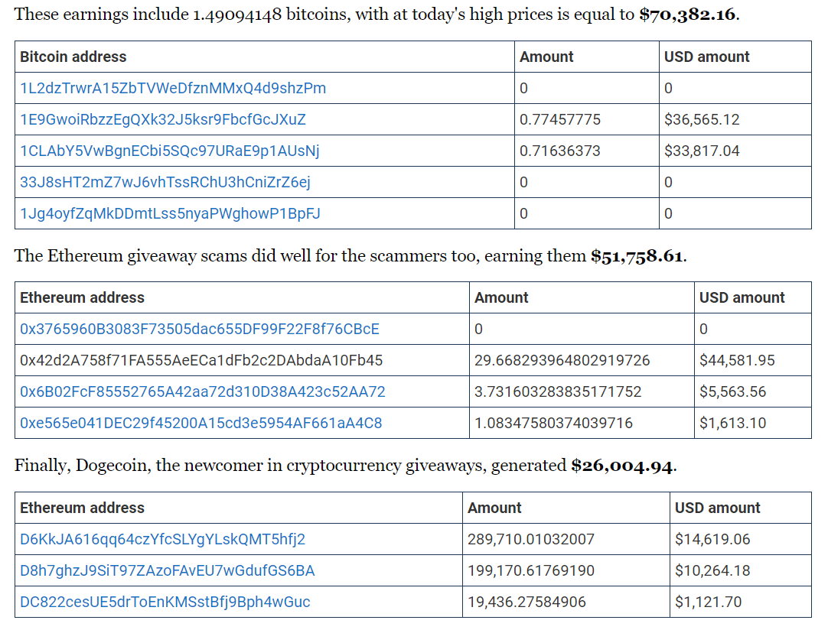This screenshot has height=630, width=828.
Task: Open Dogecoin address D6KkJA616qq64czYfcSLYgYLskQMT5hfj2 link
Action: point(163,539)
